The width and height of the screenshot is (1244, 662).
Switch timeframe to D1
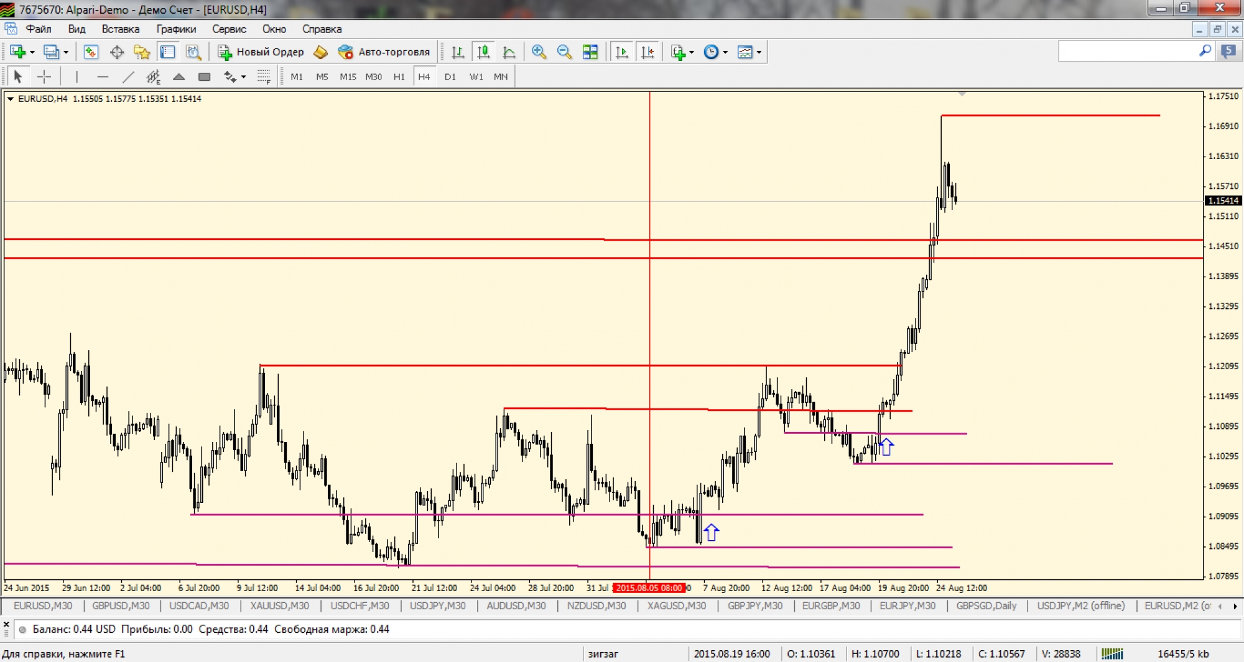450,77
